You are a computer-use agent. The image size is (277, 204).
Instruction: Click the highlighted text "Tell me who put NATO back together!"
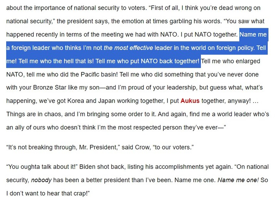(147, 61)
